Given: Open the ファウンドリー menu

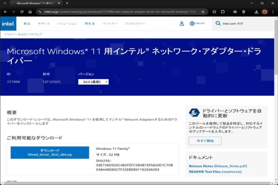Looking at the screenshot, I should tap(135, 23).
